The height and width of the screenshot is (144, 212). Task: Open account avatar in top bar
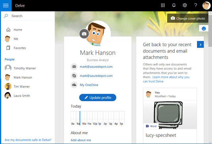pos(206,6)
